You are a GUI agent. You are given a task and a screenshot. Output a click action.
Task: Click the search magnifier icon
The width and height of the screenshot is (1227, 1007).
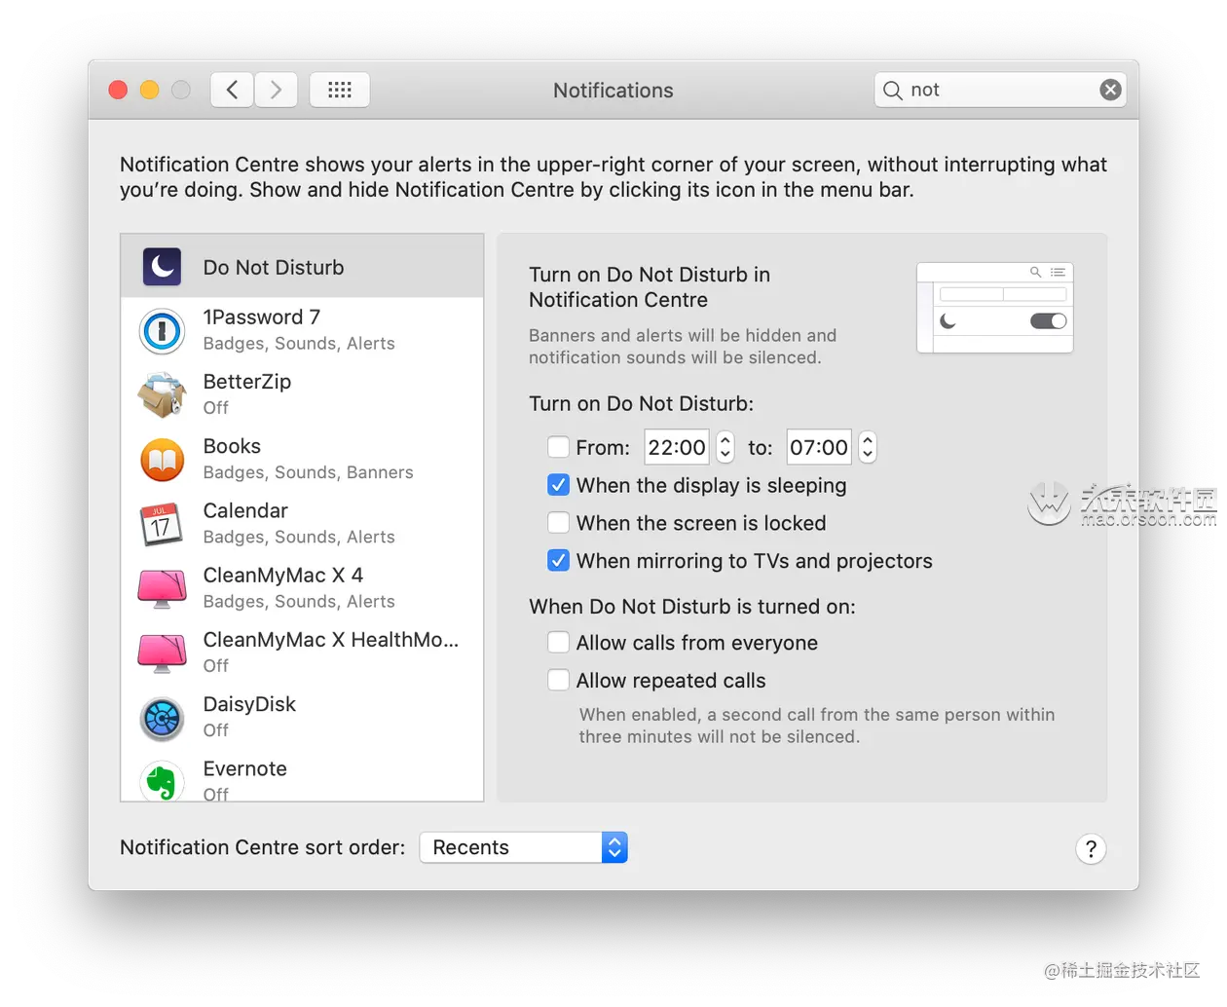pyautogui.click(x=892, y=91)
